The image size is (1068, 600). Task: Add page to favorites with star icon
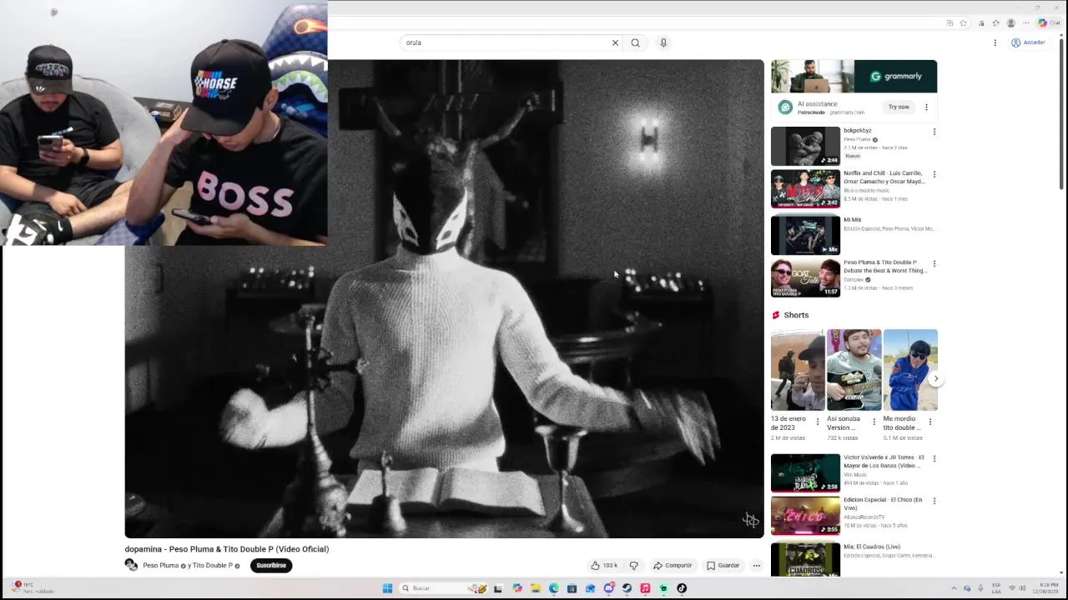pyautogui.click(x=963, y=23)
